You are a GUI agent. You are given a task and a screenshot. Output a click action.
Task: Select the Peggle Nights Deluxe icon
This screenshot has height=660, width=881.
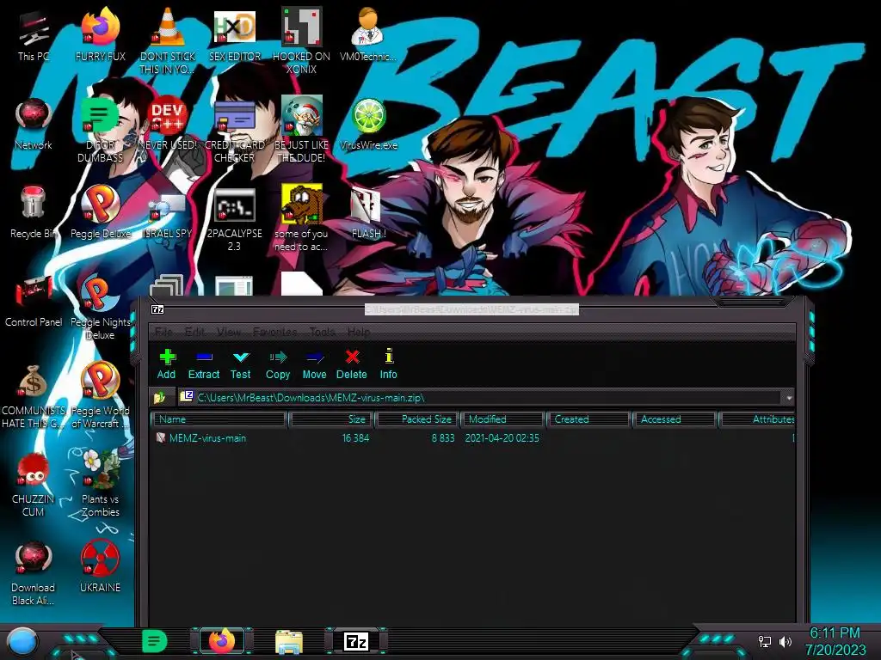(x=100, y=308)
